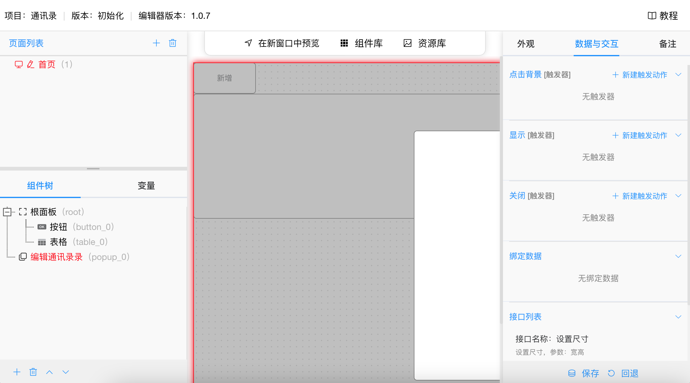Screen dimensions: 690x383
Task: Click the delete page trash icon
Action: [173, 43]
